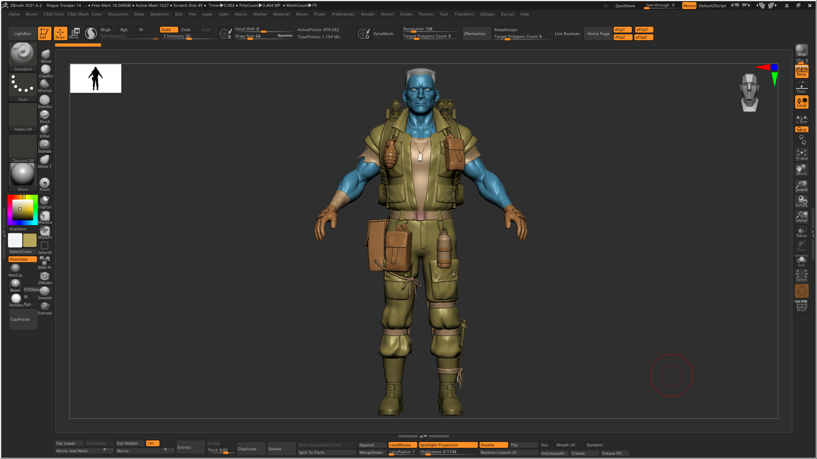Click the BPR render icon

pos(801,51)
